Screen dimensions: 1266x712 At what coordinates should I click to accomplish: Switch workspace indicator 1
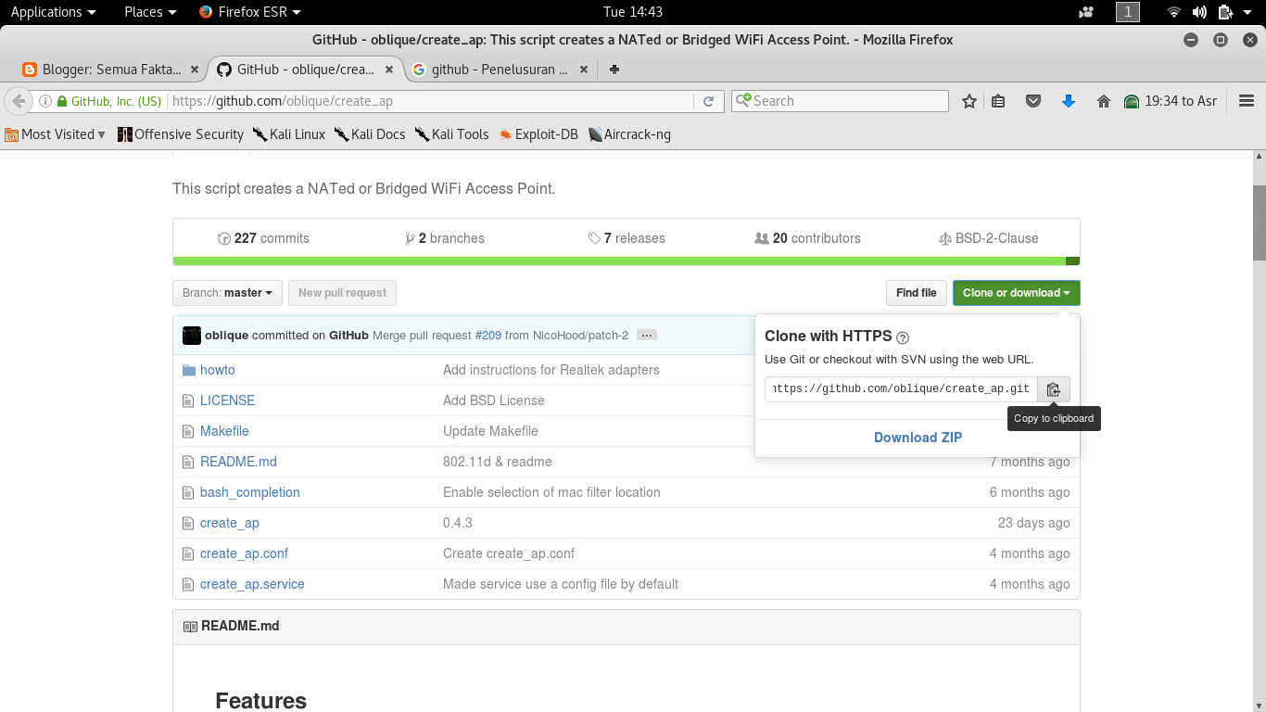click(1128, 12)
